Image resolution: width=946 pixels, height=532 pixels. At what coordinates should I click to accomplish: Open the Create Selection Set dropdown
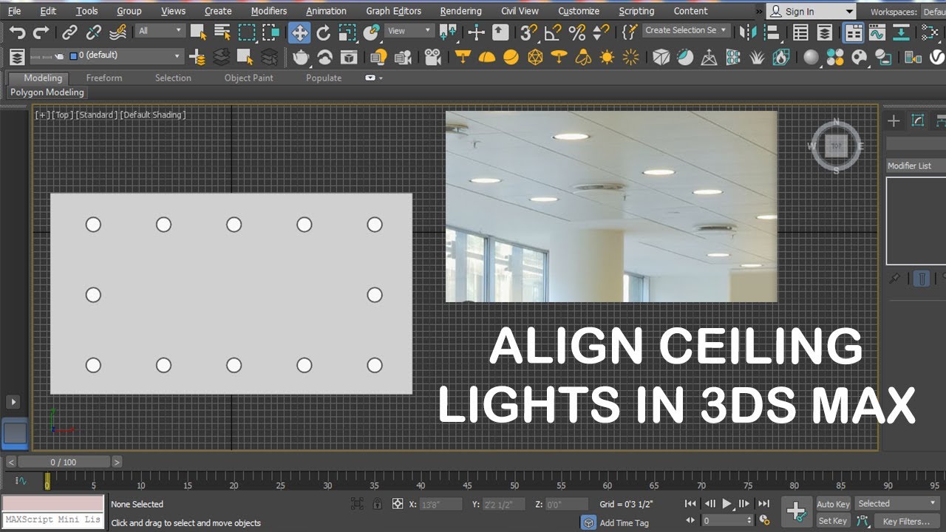pos(686,30)
